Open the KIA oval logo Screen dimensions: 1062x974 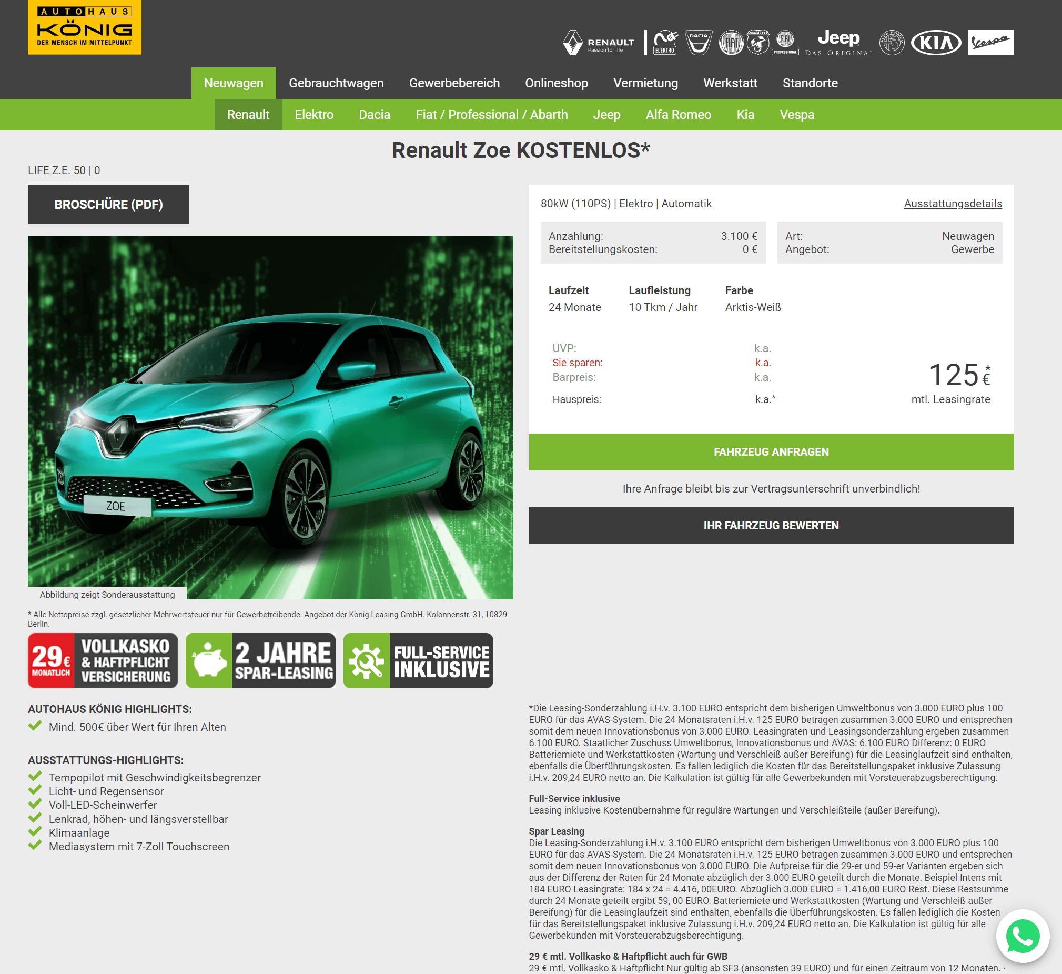click(936, 43)
